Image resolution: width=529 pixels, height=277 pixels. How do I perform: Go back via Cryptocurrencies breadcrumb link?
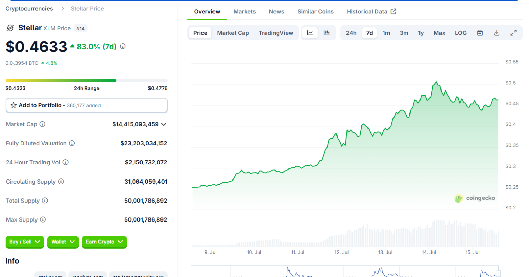click(x=29, y=8)
